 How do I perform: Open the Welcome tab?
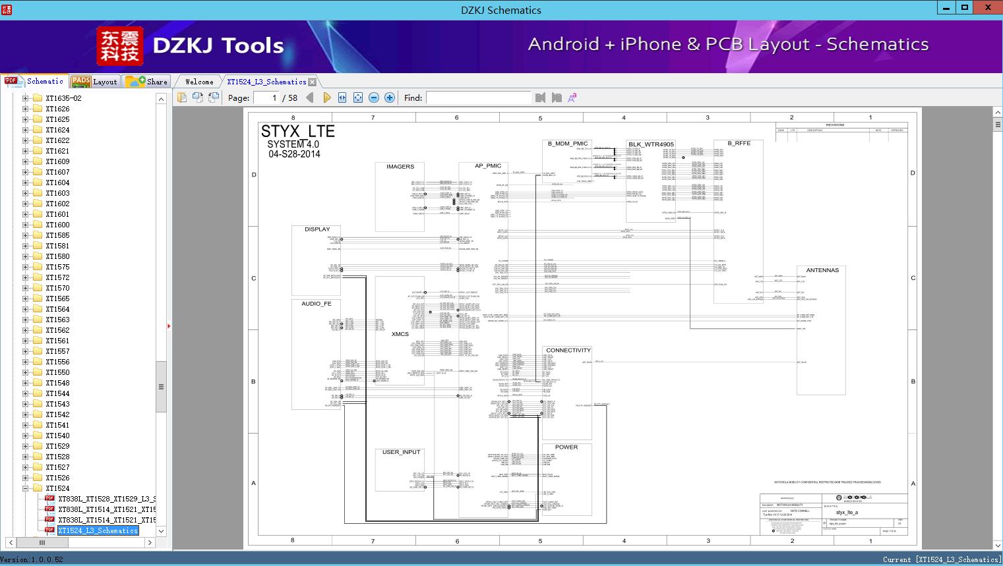[x=198, y=82]
